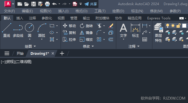
Task: Choose the Hatch draw icon
Action: point(52,39)
